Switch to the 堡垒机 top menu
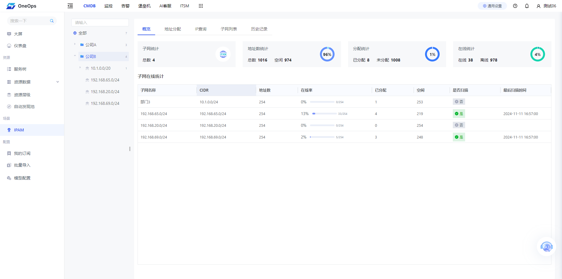Image resolution: width=562 pixels, height=279 pixels. click(144, 6)
